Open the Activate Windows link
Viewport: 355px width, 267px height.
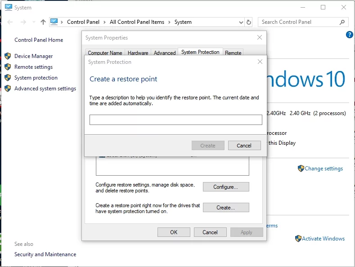pos(323,239)
